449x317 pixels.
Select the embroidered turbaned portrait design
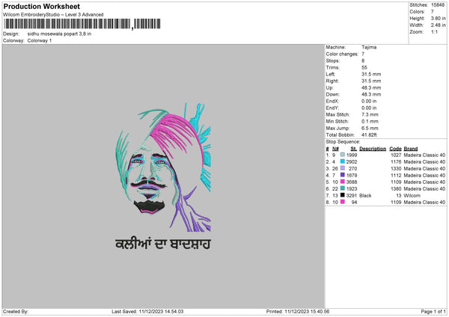(163, 167)
